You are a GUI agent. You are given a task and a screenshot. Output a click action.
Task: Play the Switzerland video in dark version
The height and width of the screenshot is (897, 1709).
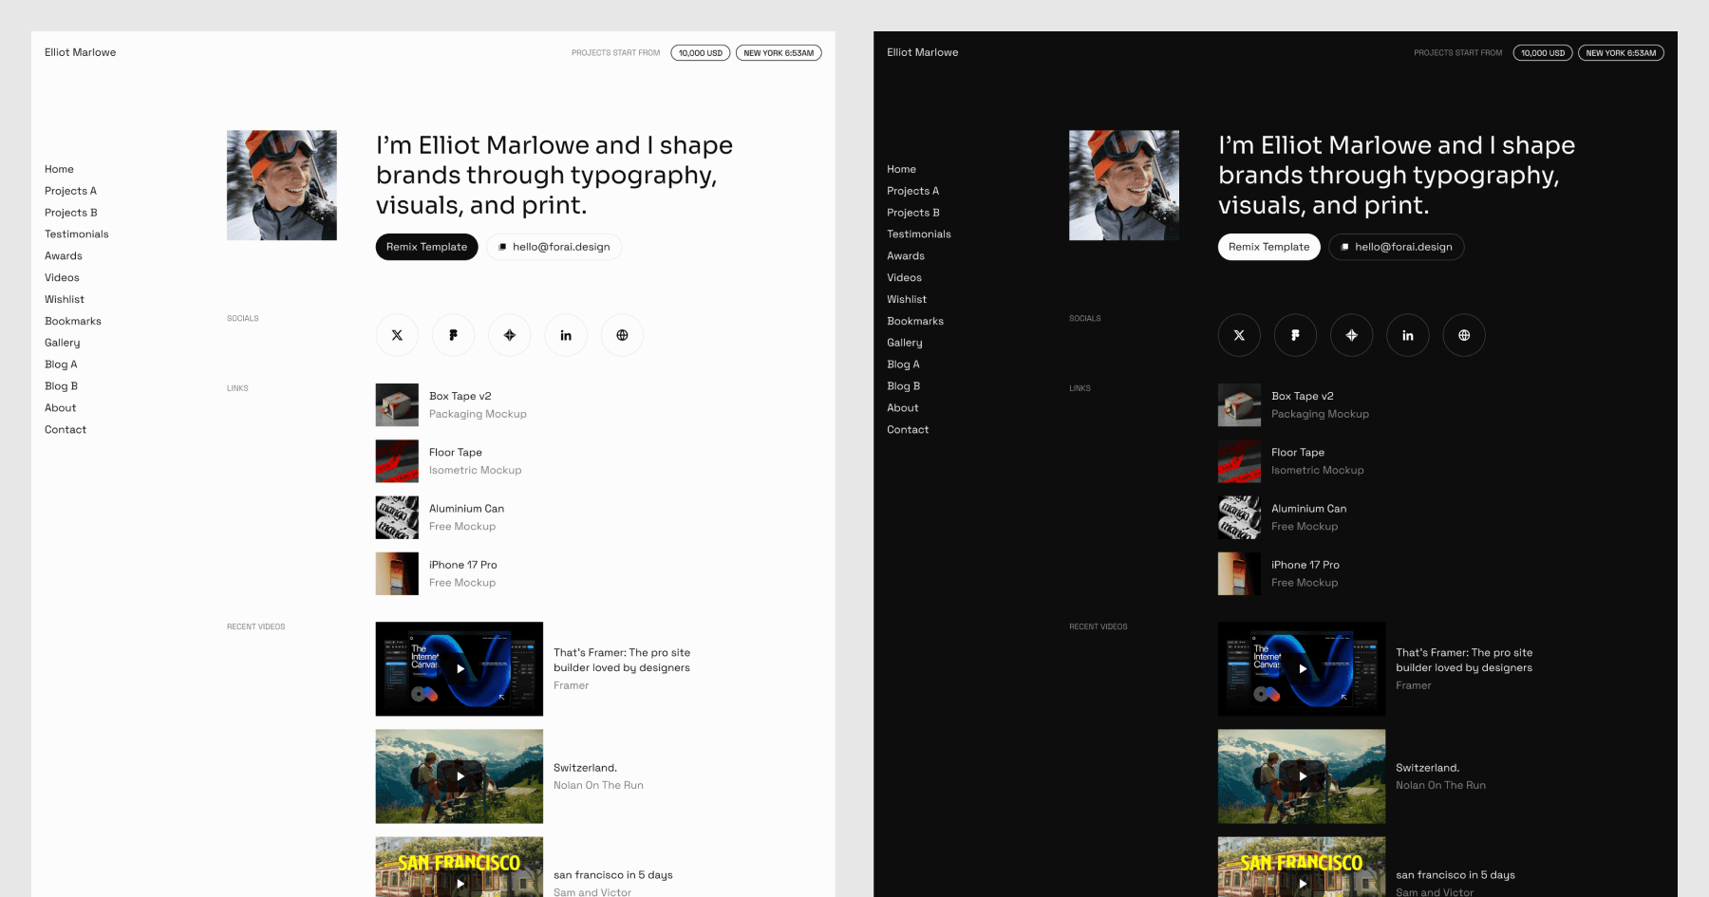tap(1302, 776)
